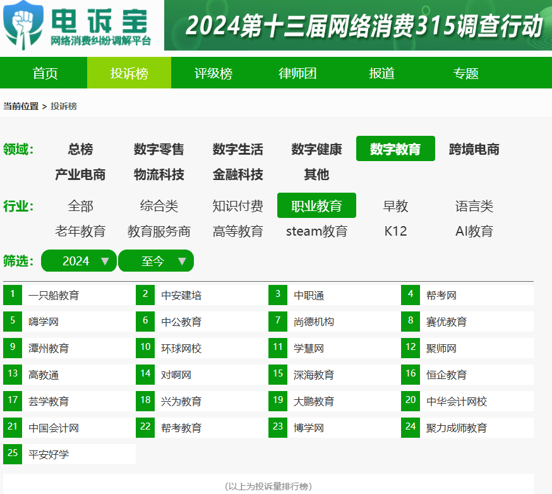The image size is (552, 494).
Task: Open rank 9 entry 潭州教育
Action: (69, 348)
